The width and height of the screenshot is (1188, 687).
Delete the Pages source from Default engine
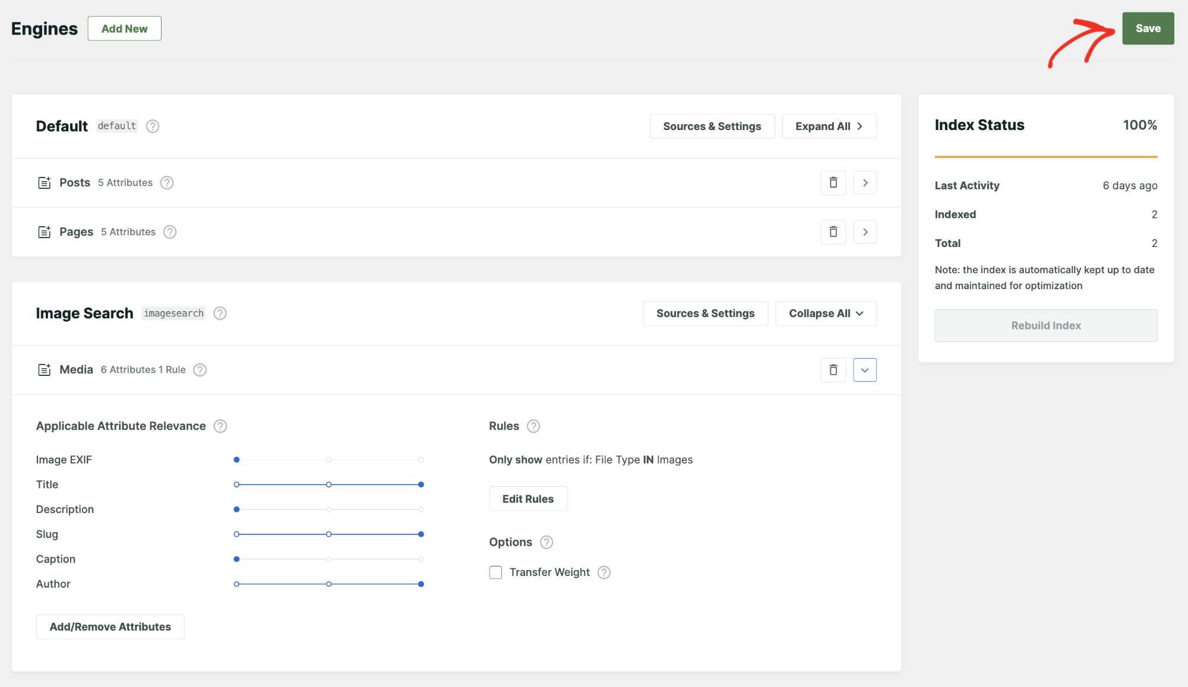[x=833, y=232]
